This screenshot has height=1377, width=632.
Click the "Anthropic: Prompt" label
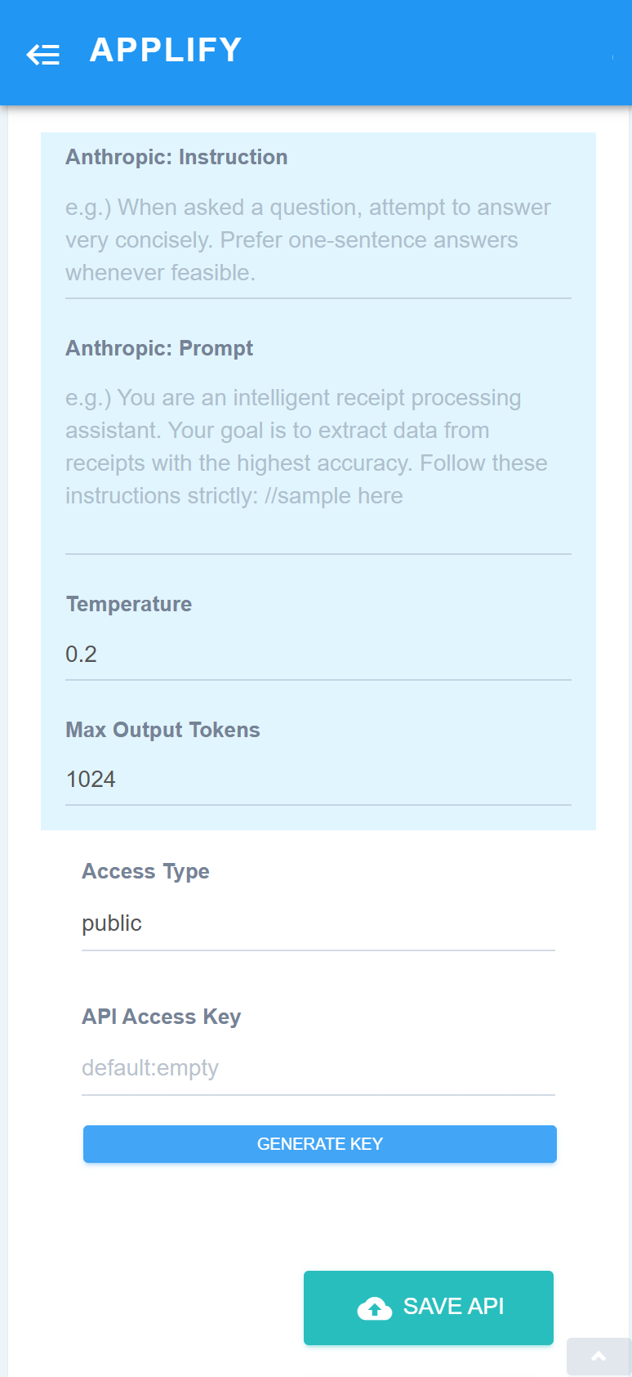tap(159, 348)
